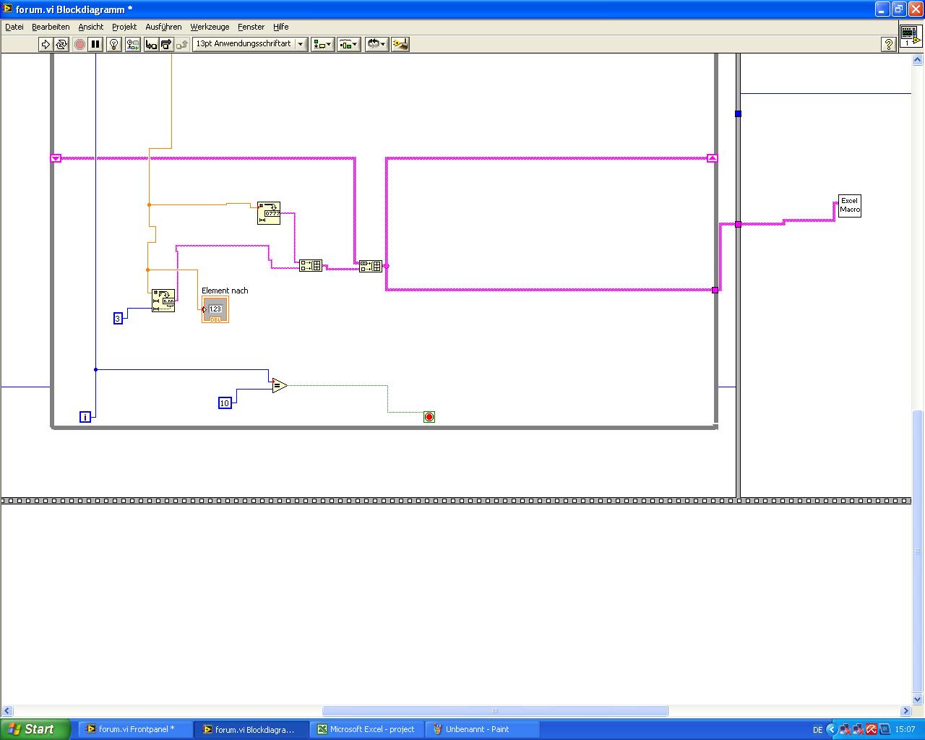Screen dimensions: 925x740
Task: Open the Datei menu
Action: coord(14,27)
